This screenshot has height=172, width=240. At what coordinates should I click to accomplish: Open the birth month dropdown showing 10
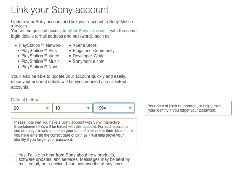(73, 108)
